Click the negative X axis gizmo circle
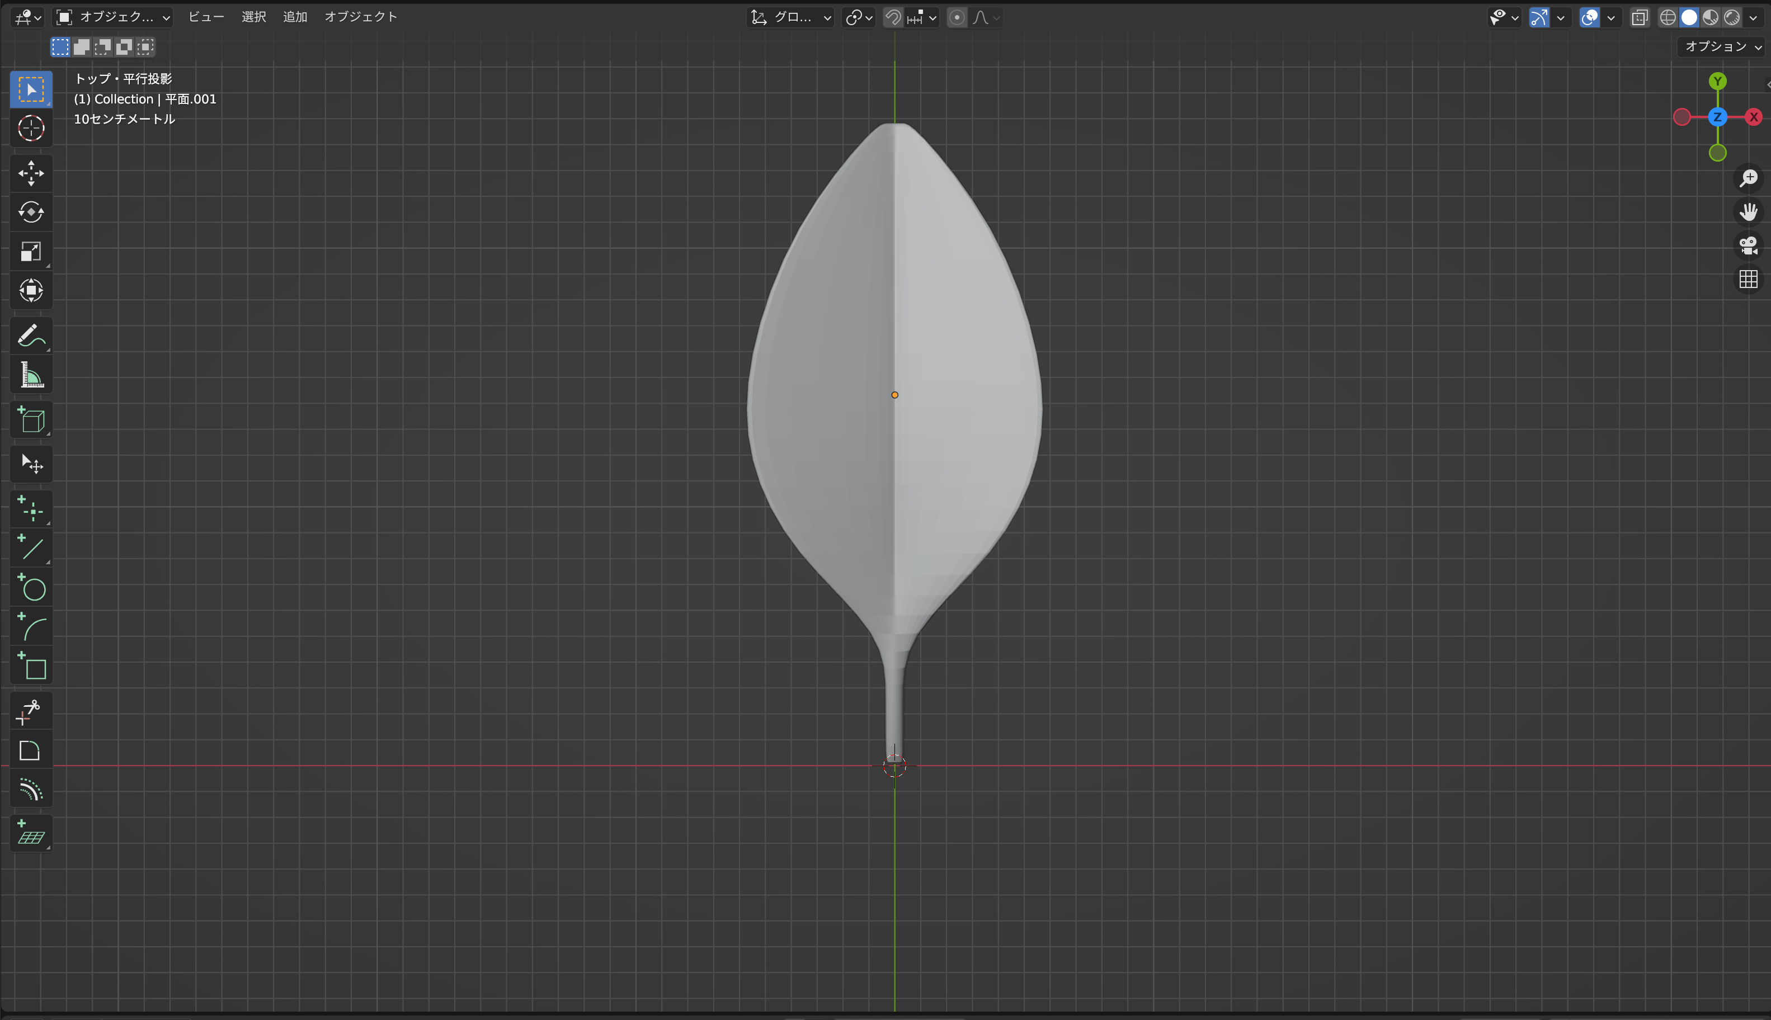 point(1681,117)
